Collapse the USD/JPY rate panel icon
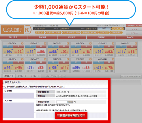Viewport: 142px width, 123px height. (x=23, y=43)
